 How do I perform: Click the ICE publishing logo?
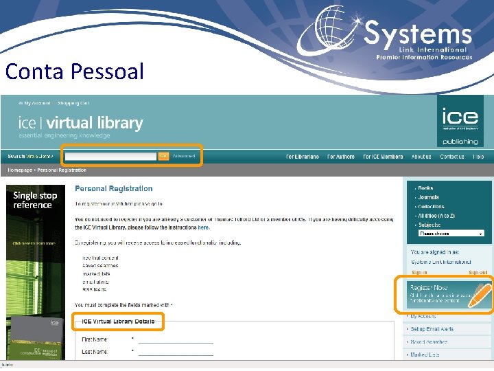tap(460, 121)
